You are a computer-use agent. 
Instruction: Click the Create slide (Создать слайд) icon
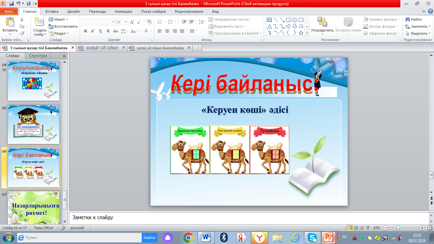click(39, 22)
